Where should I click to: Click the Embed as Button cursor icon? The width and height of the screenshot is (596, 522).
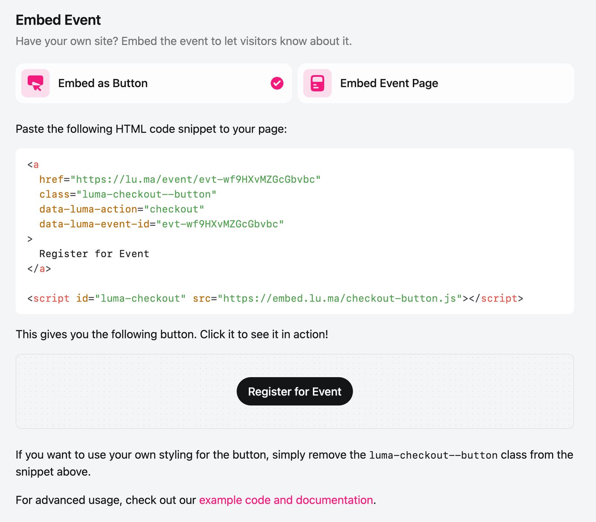tap(35, 83)
